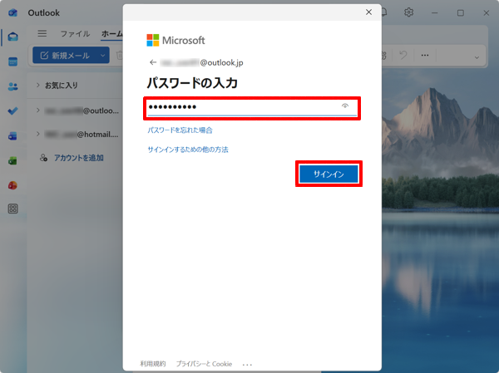499x373 pixels.
Task: Toggle the hamburger navigation pane icon
Action: 42,33
